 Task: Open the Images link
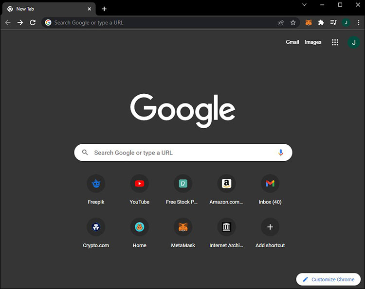(313, 42)
